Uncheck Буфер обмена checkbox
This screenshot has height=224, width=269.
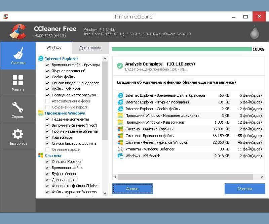47,174
